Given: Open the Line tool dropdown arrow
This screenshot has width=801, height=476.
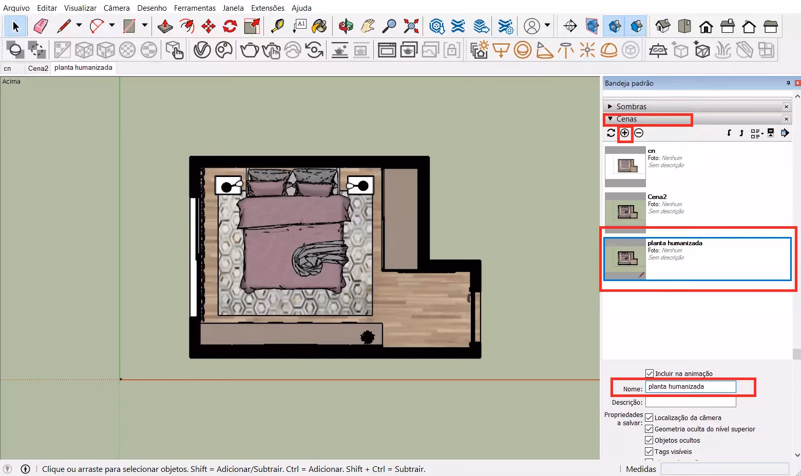Looking at the screenshot, I should 79,25.
